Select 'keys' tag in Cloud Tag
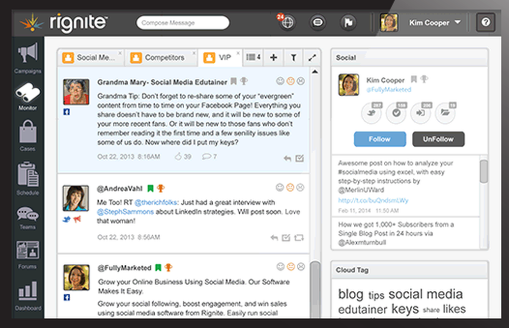 click(x=405, y=309)
